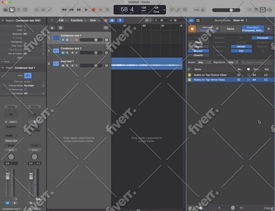Open the Edit menu in Tracks area
275x211 pixels.
click(63, 21)
